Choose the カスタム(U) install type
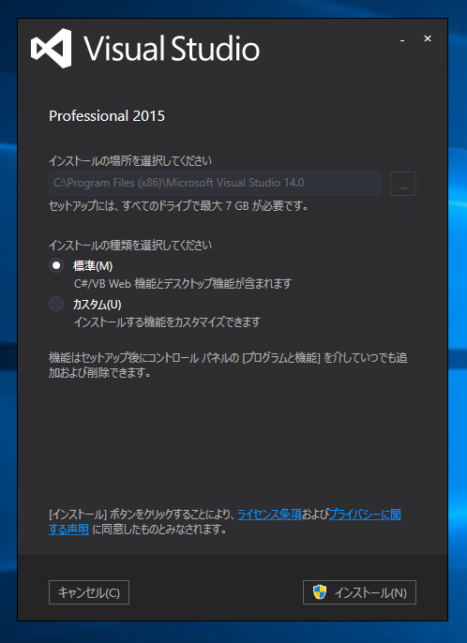This screenshot has width=467, height=643. coord(56,305)
